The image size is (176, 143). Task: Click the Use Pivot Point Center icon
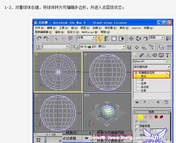click(x=168, y=38)
